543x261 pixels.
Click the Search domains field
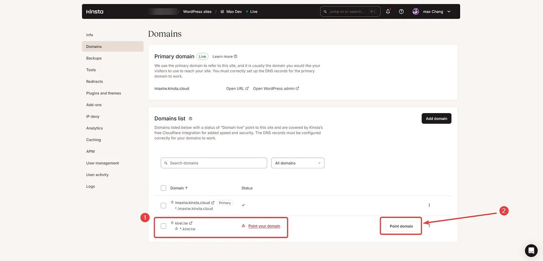point(214,163)
